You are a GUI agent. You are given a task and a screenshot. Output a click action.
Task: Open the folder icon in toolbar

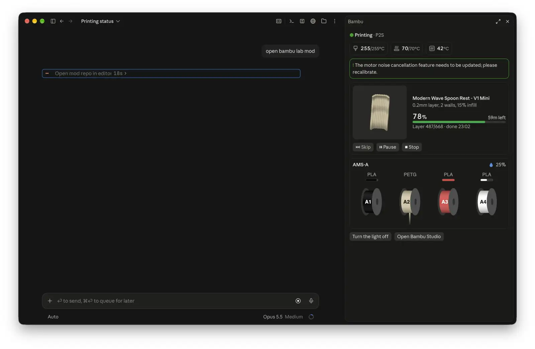[x=324, y=21]
